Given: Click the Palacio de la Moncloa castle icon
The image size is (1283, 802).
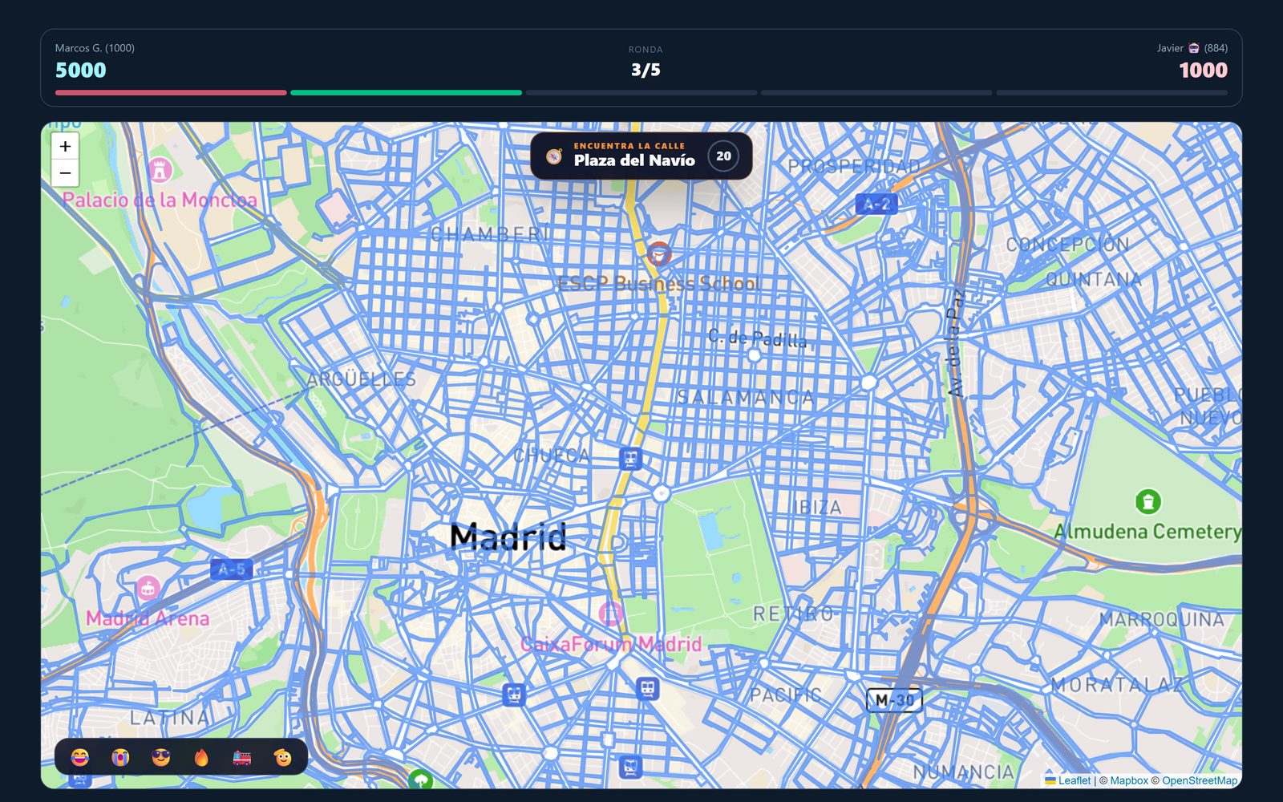Looking at the screenshot, I should click(x=160, y=170).
